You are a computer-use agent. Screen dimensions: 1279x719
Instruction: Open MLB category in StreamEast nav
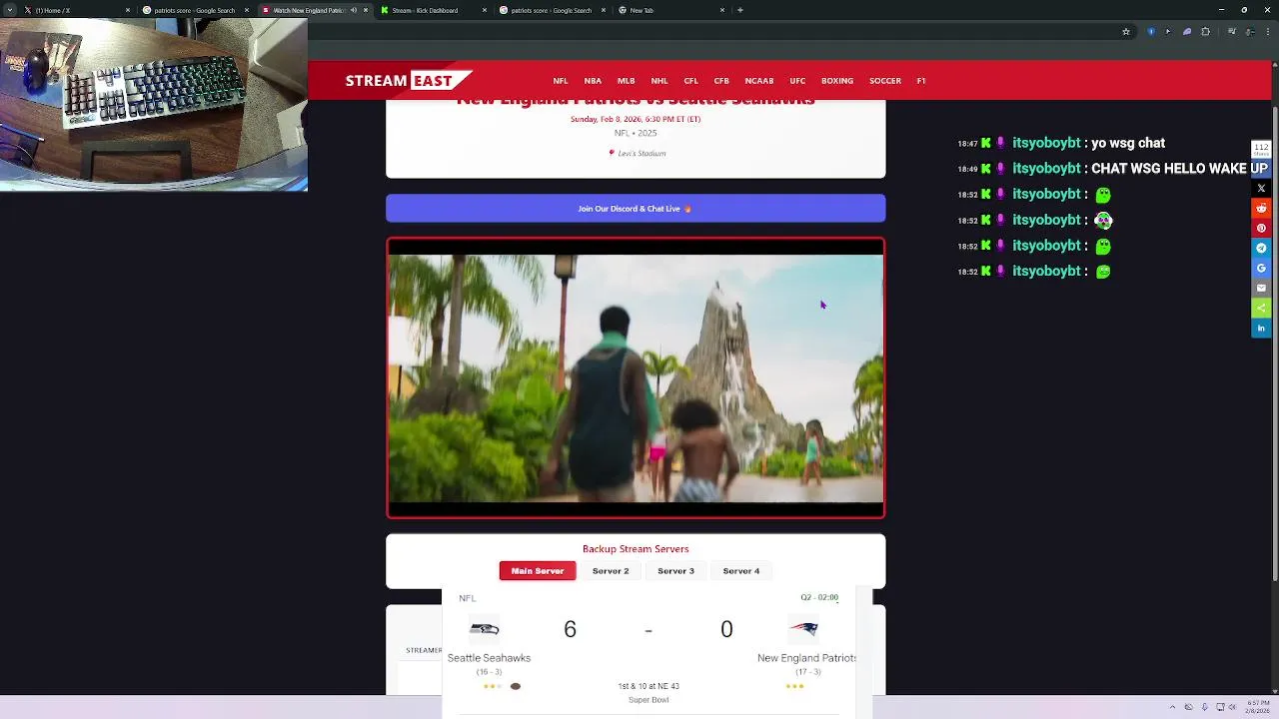click(626, 81)
